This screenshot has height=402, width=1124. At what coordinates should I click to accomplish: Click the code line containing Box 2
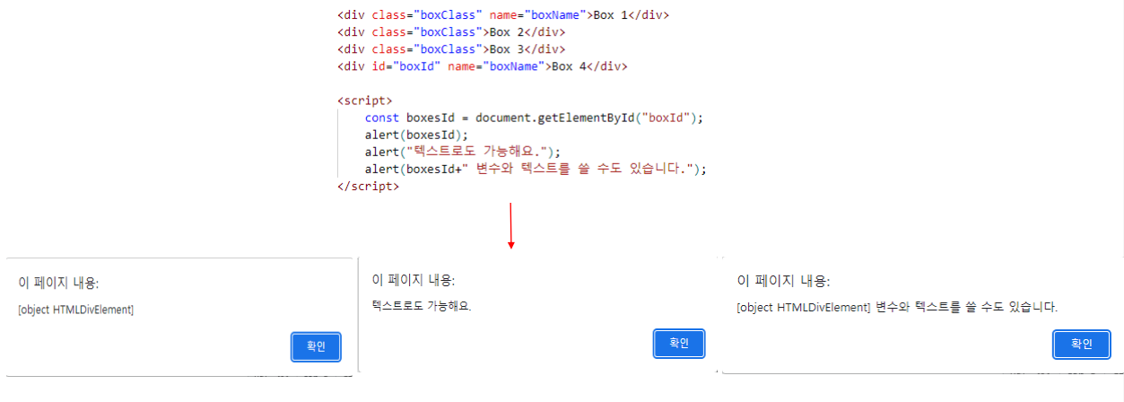coord(451,32)
